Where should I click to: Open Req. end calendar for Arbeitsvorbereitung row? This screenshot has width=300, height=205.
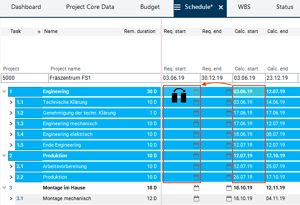pos(229,167)
